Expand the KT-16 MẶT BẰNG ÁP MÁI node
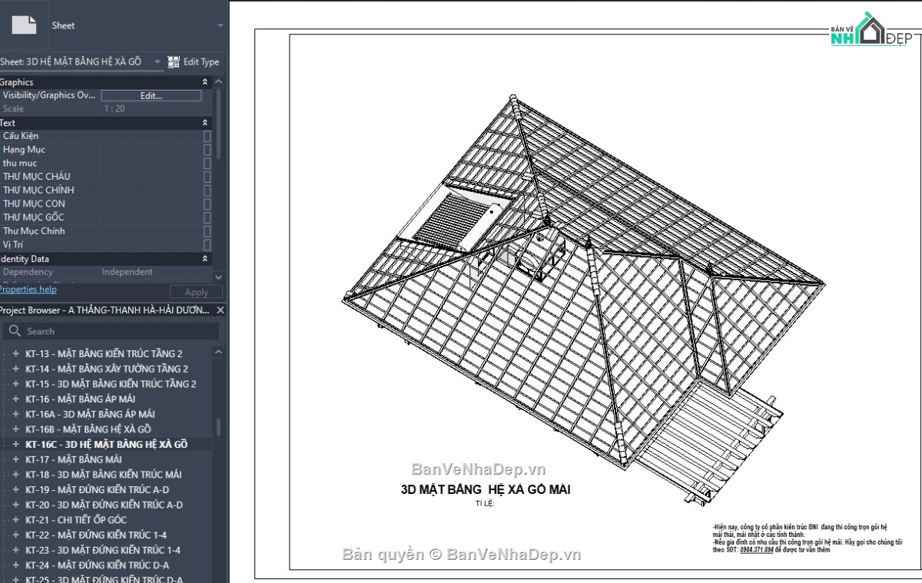922x583 pixels. (x=15, y=399)
